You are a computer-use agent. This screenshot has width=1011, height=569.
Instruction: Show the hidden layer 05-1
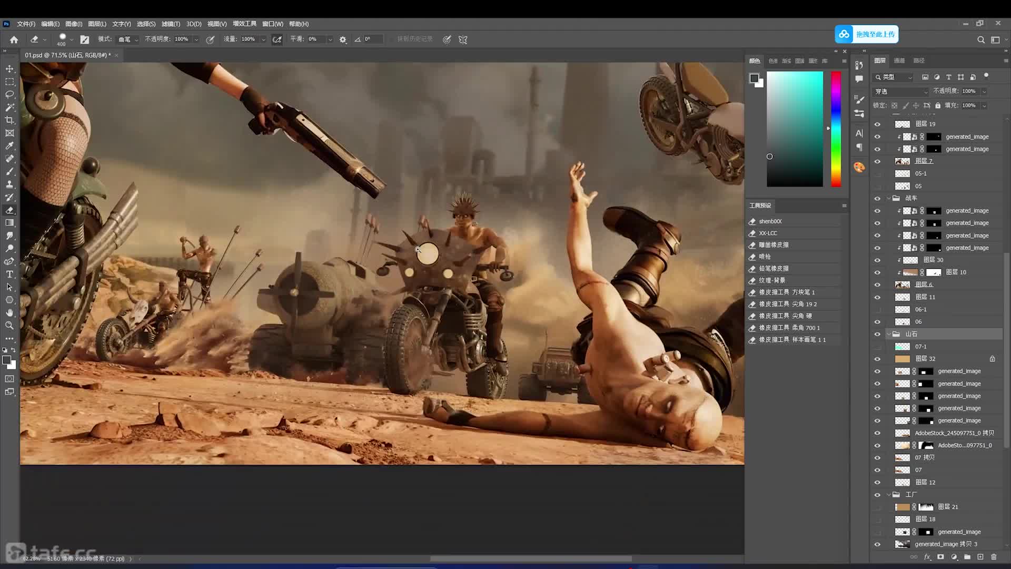pos(877,174)
